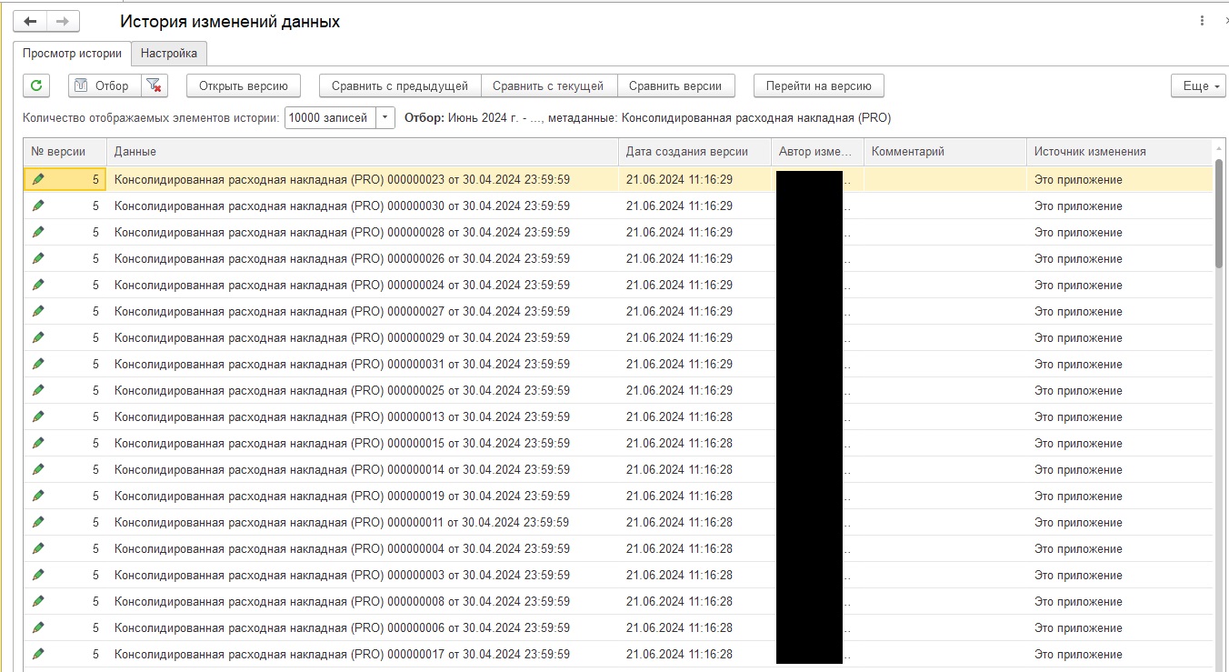Click pencil icon of document 000000004 row
The width and height of the screenshot is (1229, 672).
(38, 548)
